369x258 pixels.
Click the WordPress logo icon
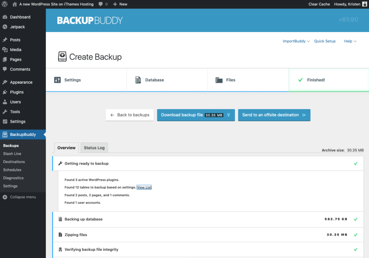click(5, 4)
